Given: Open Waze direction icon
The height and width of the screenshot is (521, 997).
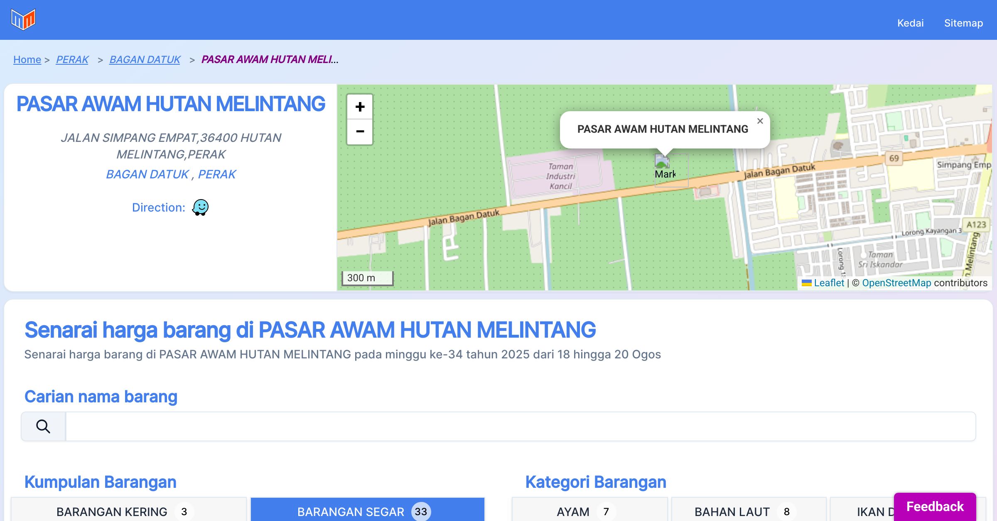Looking at the screenshot, I should coord(200,207).
